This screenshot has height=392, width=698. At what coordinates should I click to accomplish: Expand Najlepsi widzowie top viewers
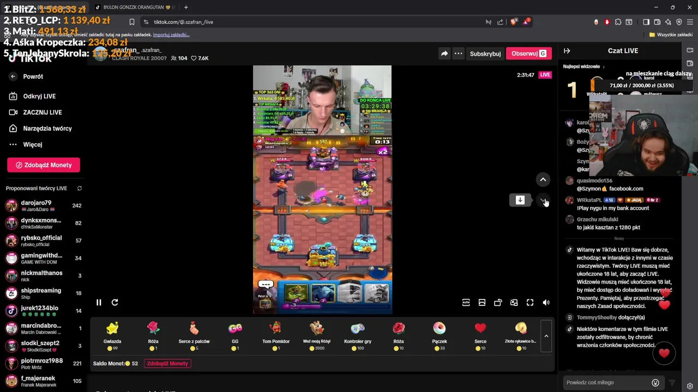(x=584, y=66)
